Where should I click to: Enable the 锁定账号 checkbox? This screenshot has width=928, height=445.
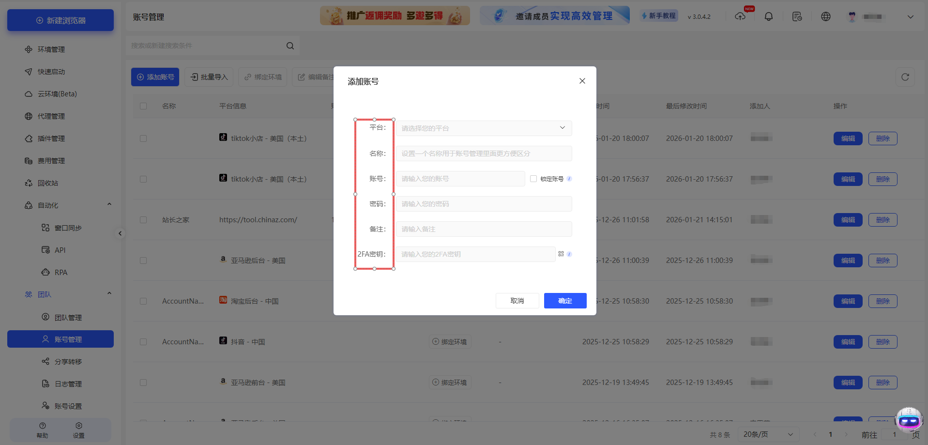coord(533,179)
